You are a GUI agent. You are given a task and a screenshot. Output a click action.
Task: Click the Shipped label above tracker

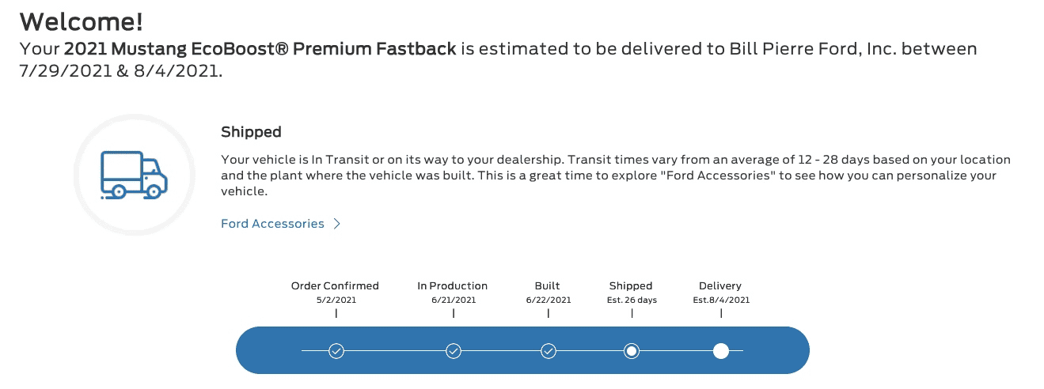pyautogui.click(x=631, y=285)
